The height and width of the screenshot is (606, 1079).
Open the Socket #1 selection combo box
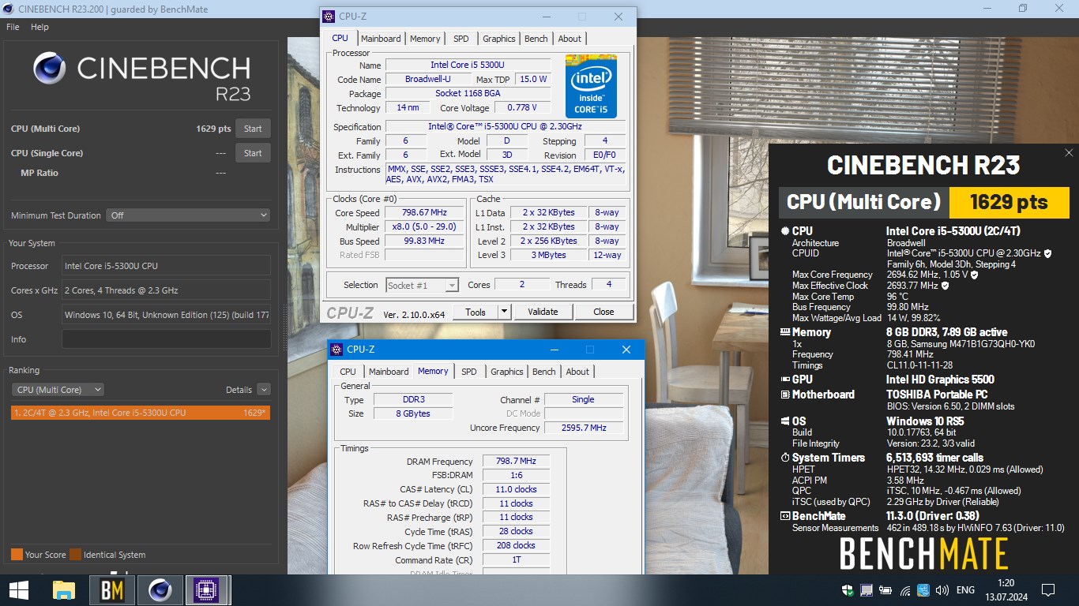[x=422, y=285]
